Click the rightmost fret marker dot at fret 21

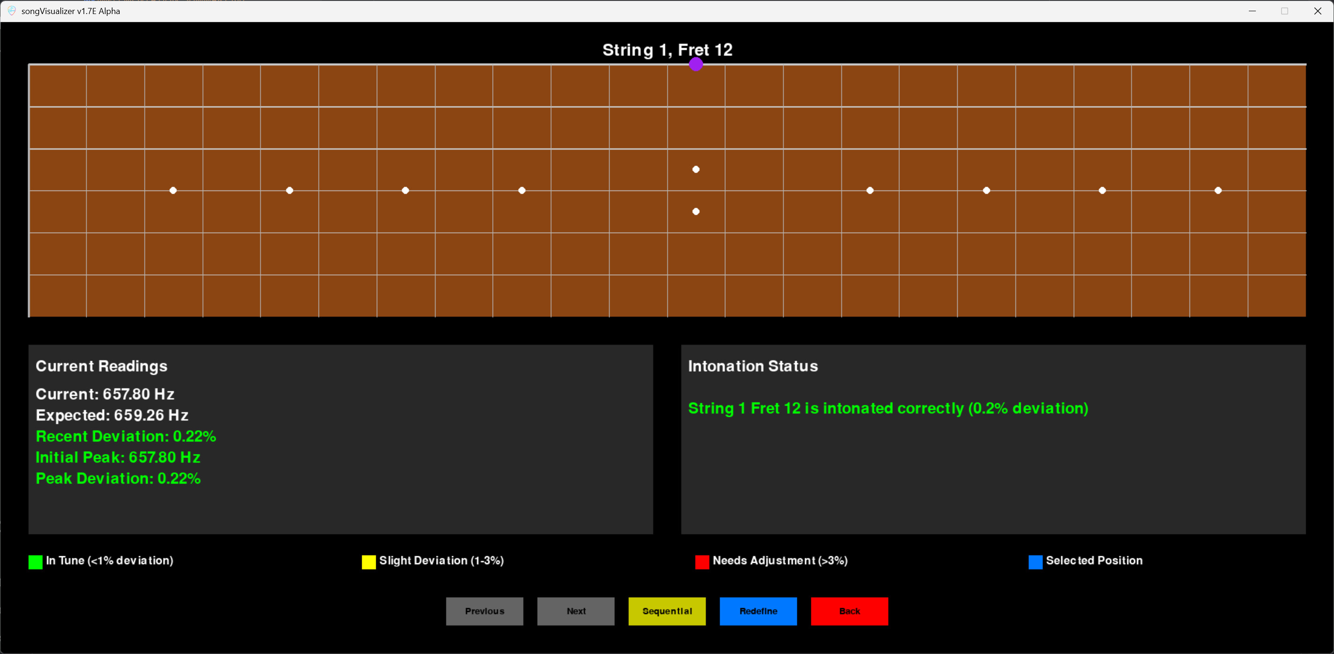click(1217, 190)
